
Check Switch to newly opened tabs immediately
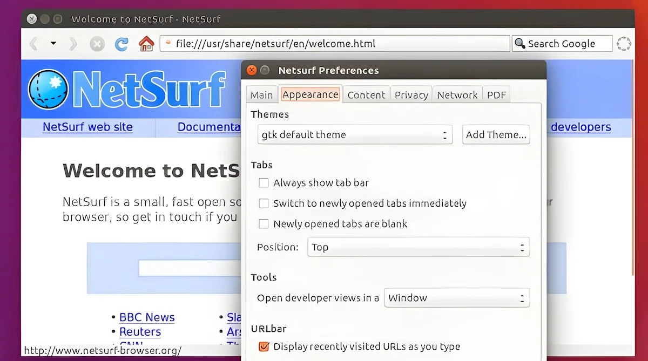[x=264, y=203]
